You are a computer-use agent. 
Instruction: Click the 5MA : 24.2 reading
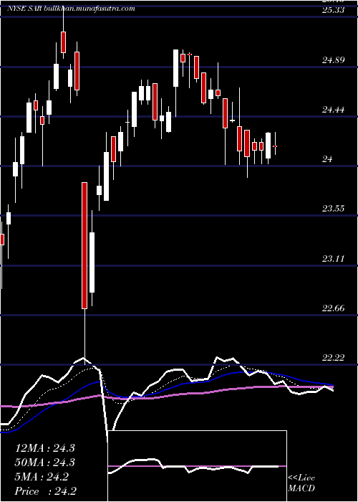42,477
